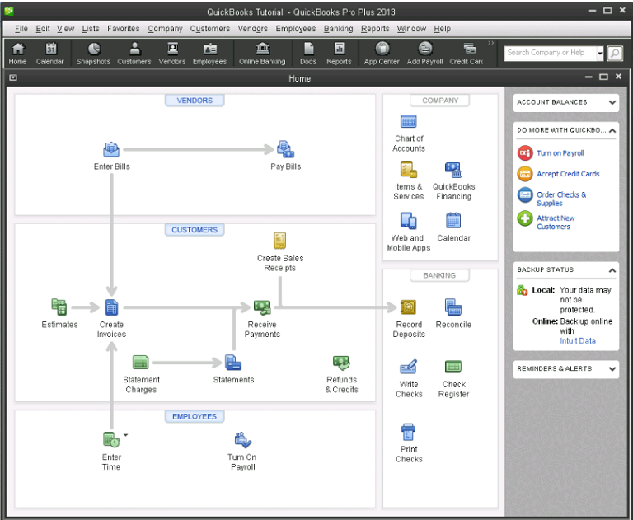633x520 pixels.
Task: Expand the Reminders & Alerts panel
Action: coord(612,368)
